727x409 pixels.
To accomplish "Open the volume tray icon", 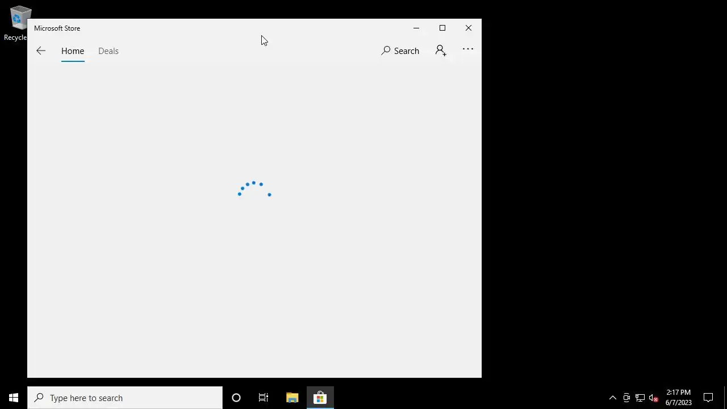I will 654,398.
